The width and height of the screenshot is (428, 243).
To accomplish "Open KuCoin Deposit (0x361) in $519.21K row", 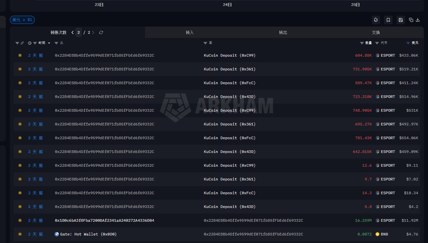I will pos(230,69).
